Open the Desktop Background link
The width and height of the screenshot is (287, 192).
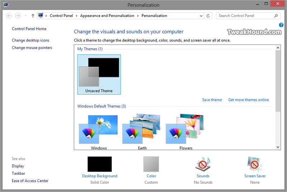pos(100,176)
